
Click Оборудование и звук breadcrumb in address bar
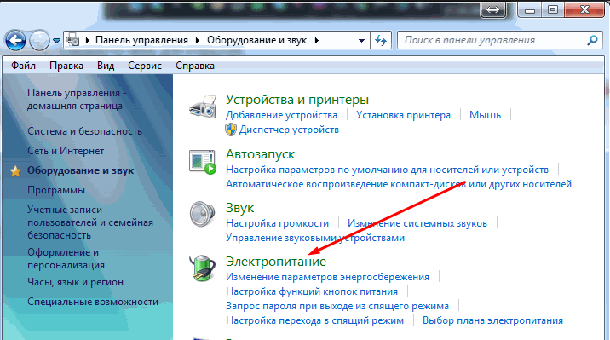pyautogui.click(x=256, y=40)
